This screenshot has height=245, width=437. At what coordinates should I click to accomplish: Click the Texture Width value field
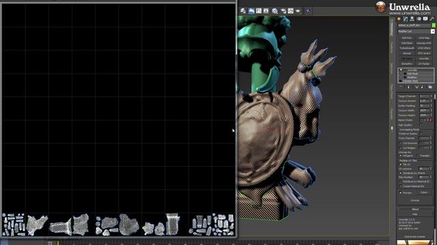(x=425, y=110)
